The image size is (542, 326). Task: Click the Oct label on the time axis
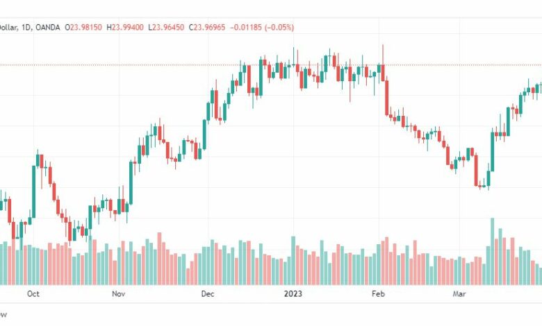(33, 293)
